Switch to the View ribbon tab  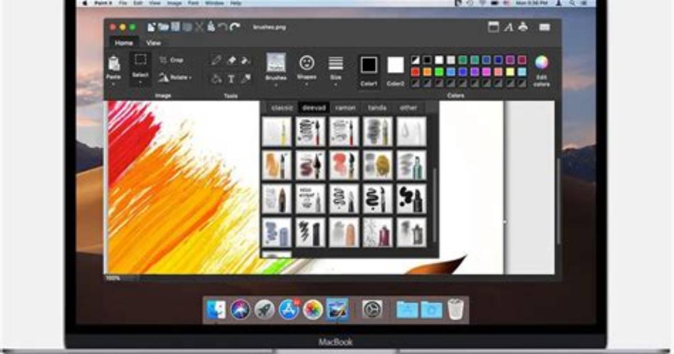[153, 43]
